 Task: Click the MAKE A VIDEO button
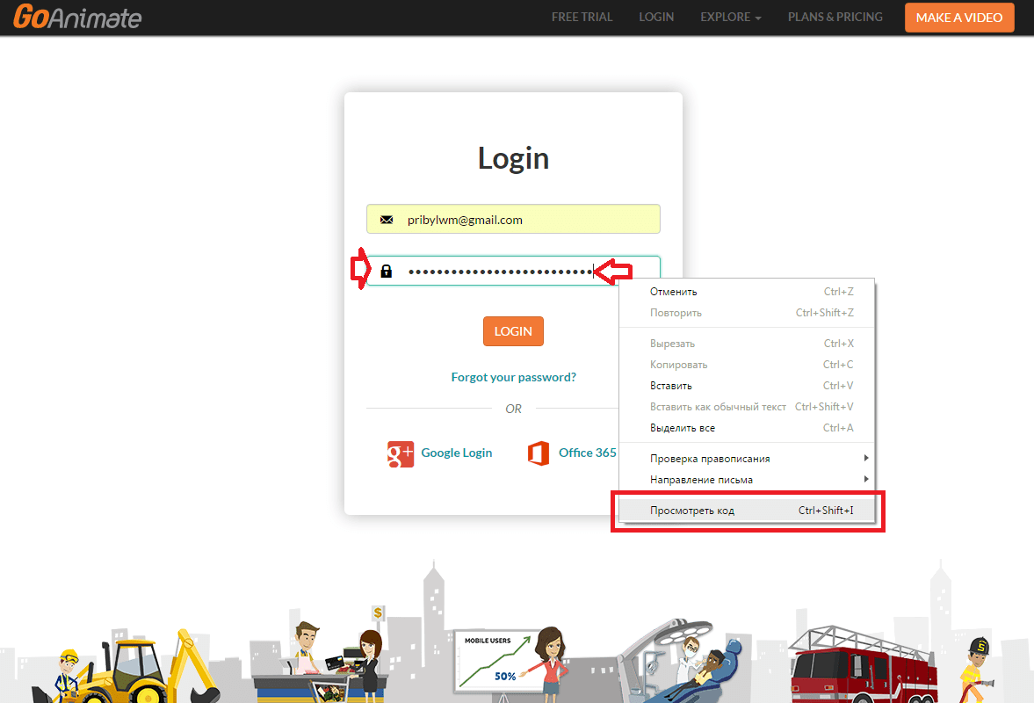959,18
